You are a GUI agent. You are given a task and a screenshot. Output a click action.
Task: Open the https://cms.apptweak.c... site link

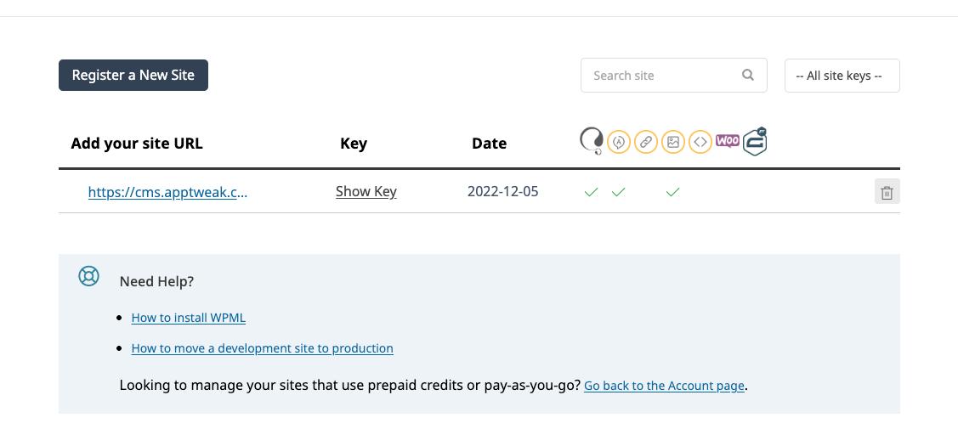(168, 192)
